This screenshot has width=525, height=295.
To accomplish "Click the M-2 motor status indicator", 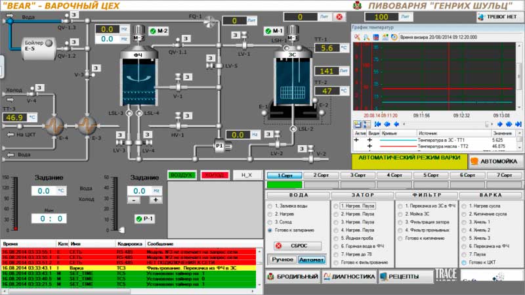I will pos(159,31).
